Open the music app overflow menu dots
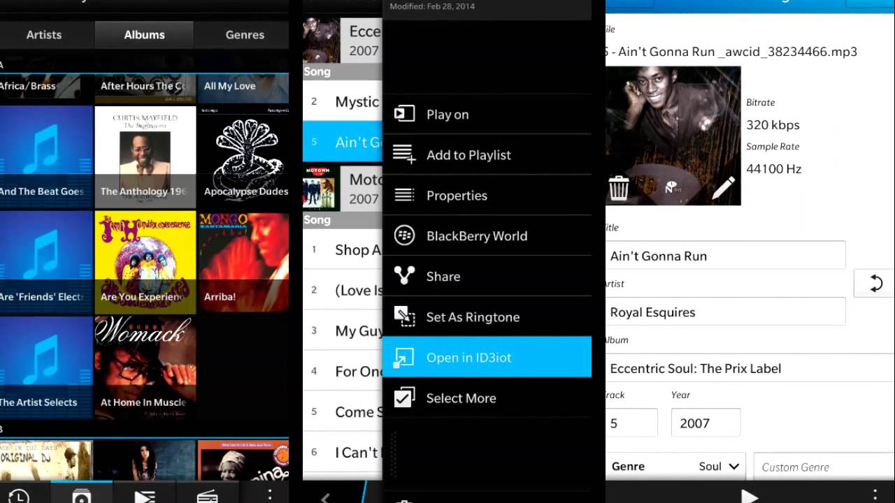 point(270,495)
